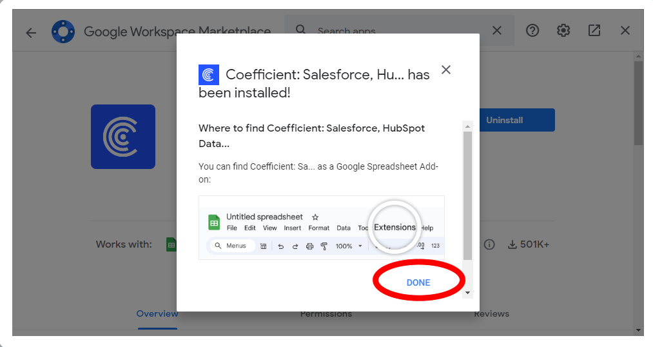The width and height of the screenshot is (653, 347).
Task: Close the Marketplace panel
Action: (x=625, y=30)
